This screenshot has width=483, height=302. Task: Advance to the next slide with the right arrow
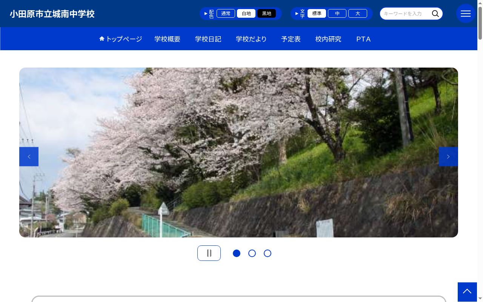tap(448, 157)
